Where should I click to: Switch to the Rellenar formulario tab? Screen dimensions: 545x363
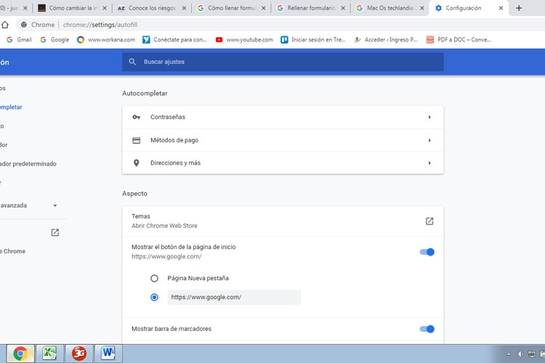[x=310, y=8]
